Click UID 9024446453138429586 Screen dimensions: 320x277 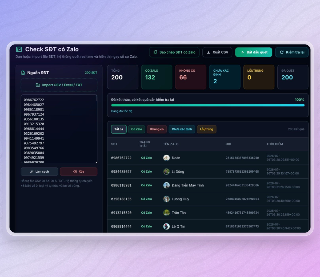242,185
